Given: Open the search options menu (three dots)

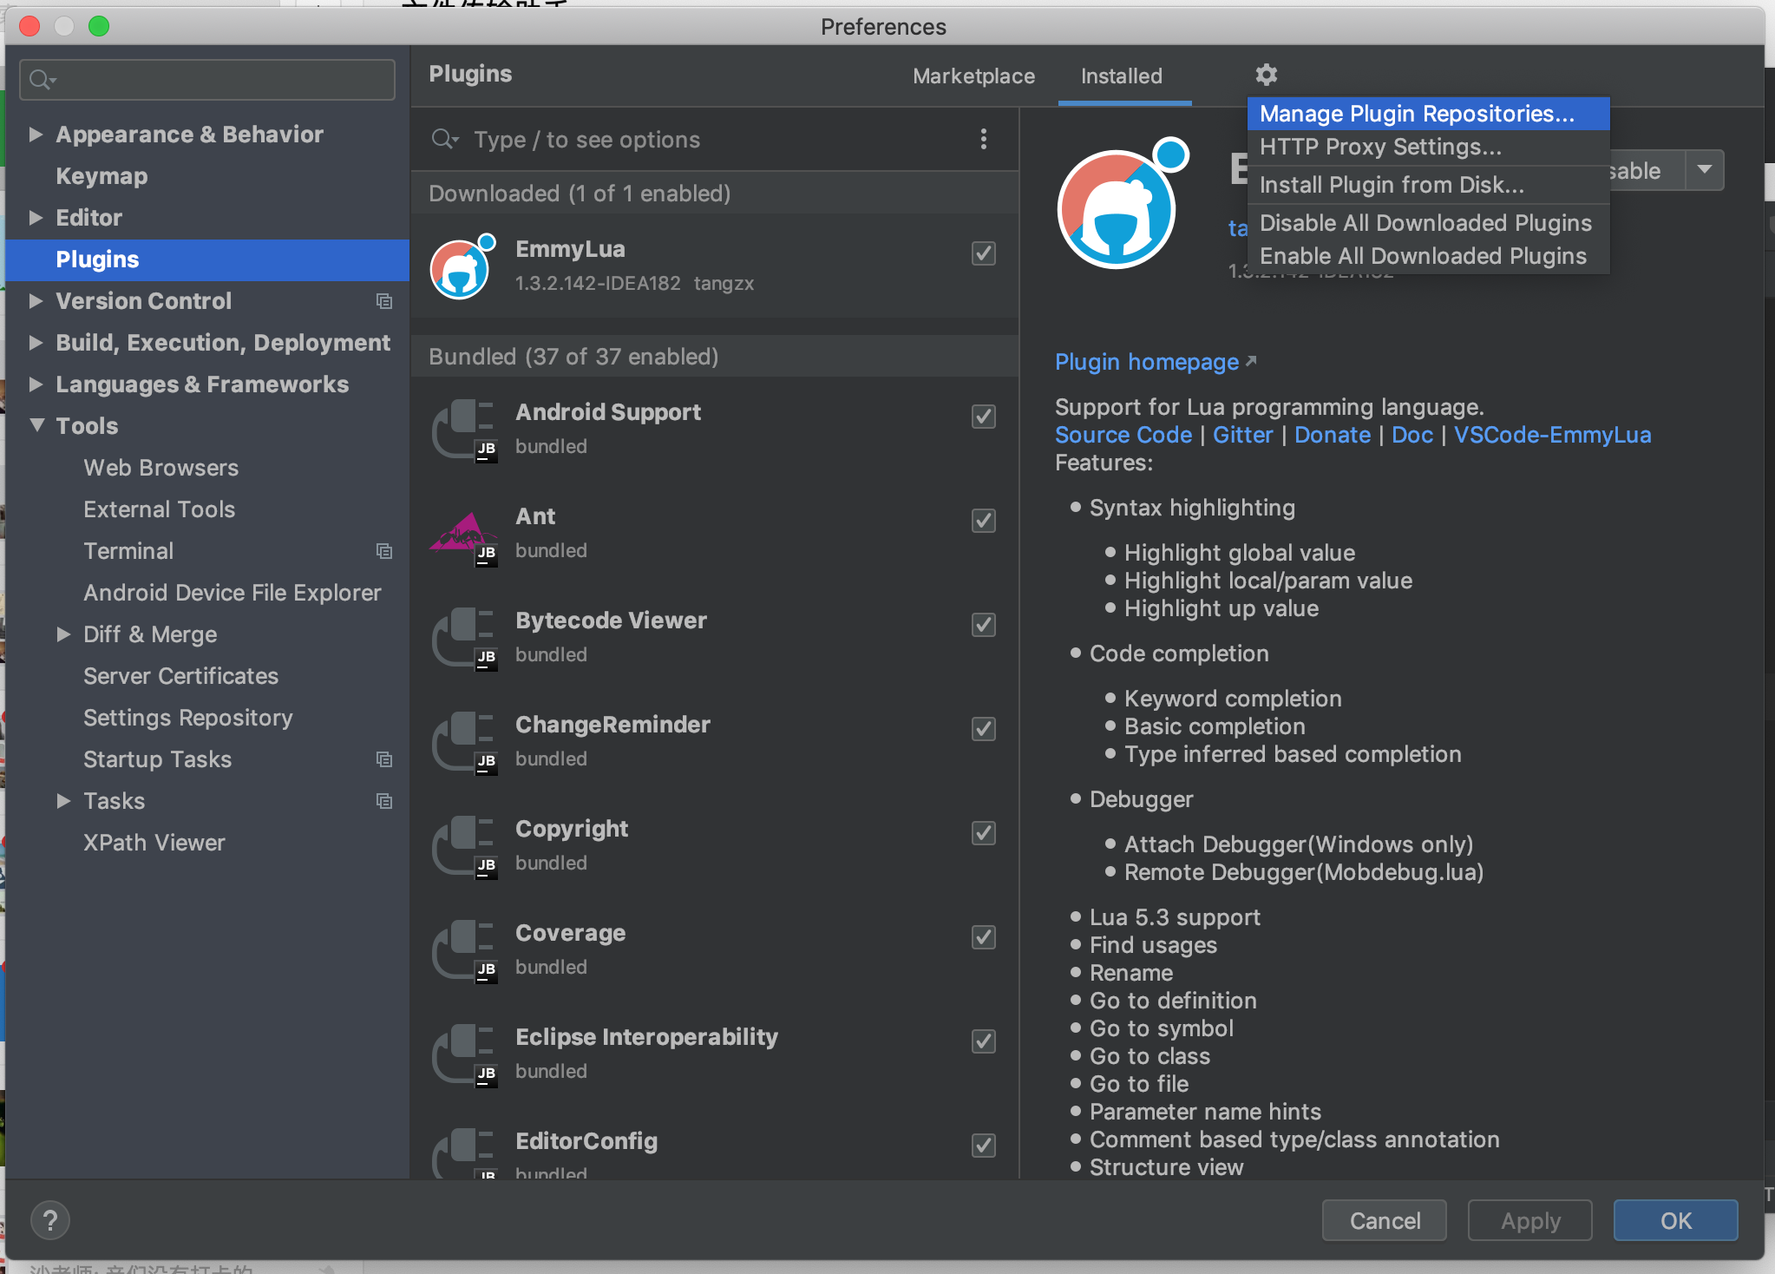Looking at the screenshot, I should 983,140.
